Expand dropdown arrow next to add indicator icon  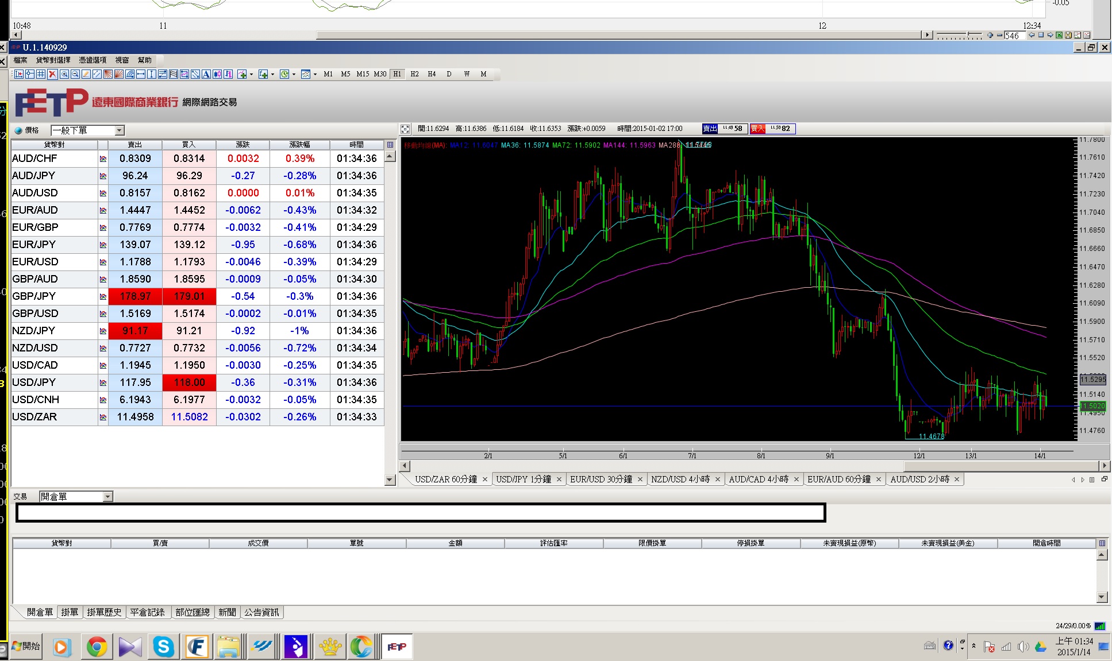pyautogui.click(x=251, y=74)
